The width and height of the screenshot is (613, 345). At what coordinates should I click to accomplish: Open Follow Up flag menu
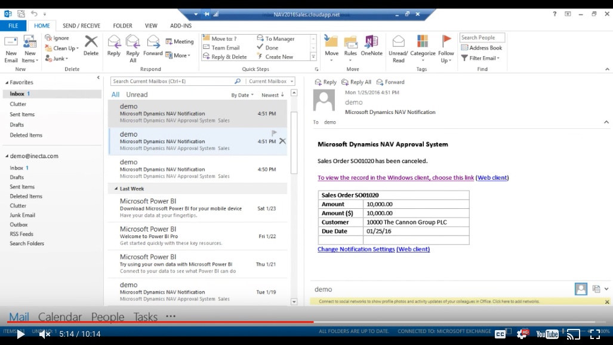coord(446,49)
